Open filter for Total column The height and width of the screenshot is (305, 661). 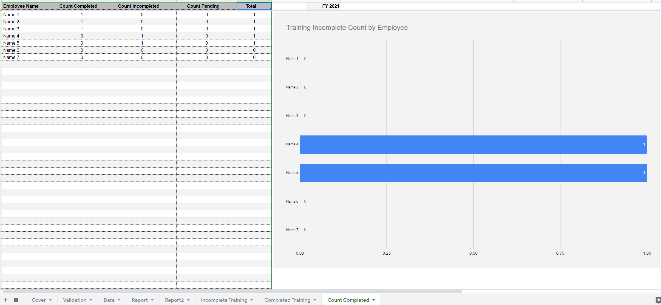click(x=268, y=6)
